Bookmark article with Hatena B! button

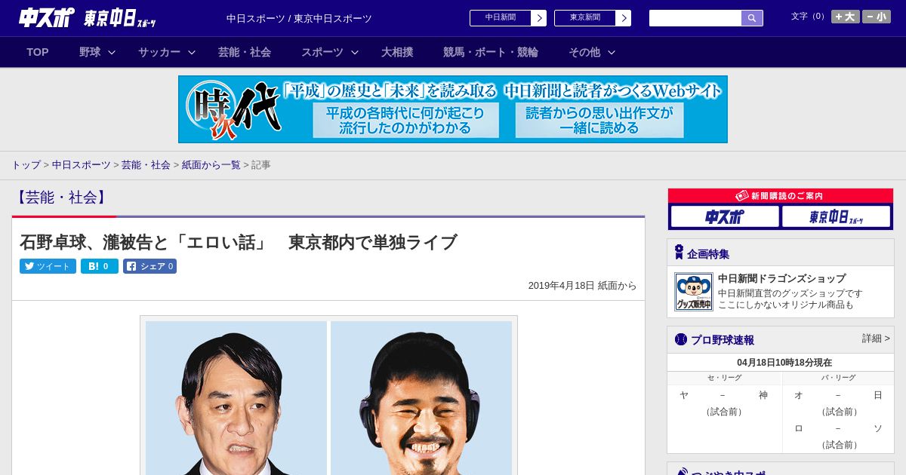(x=100, y=266)
